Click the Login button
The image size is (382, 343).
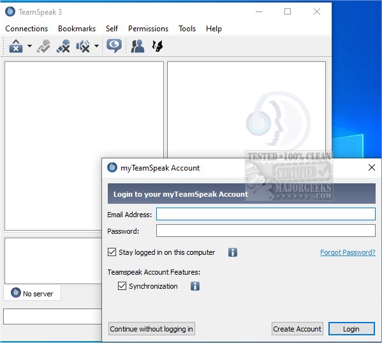pos(351,329)
